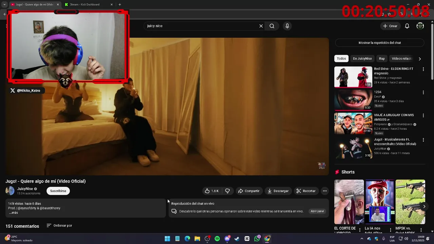434x244 pixels.
Task: Clear the search box with the X icon
Action: 261,26
